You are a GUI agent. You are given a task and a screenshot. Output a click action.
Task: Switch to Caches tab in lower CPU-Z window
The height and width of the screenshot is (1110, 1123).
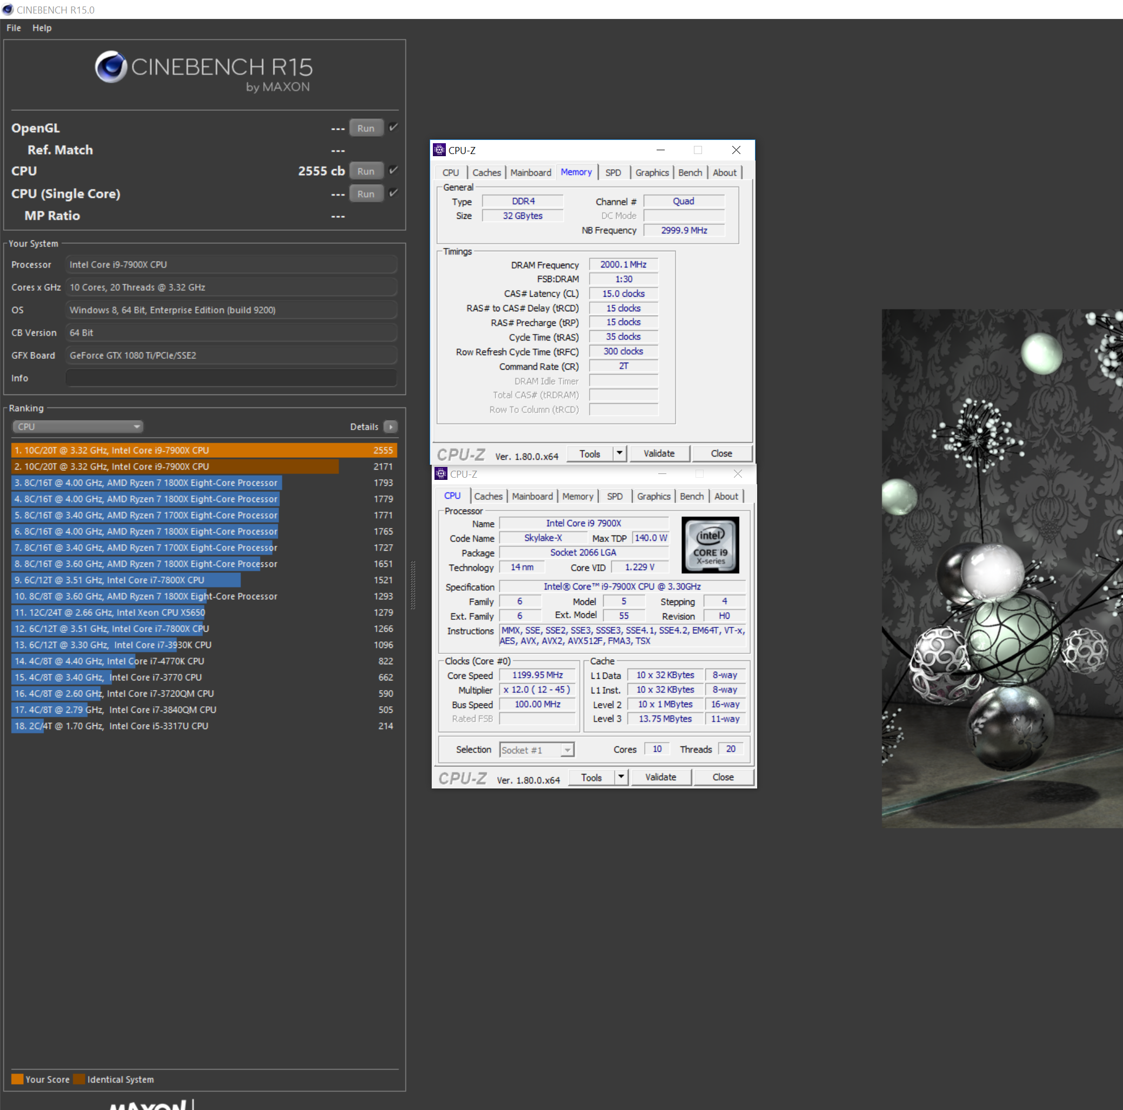(488, 496)
